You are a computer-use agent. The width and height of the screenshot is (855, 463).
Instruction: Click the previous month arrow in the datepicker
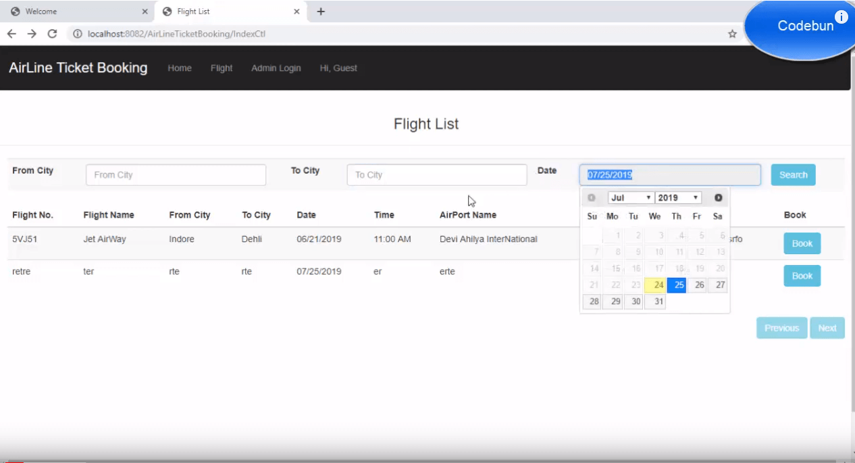pos(592,197)
